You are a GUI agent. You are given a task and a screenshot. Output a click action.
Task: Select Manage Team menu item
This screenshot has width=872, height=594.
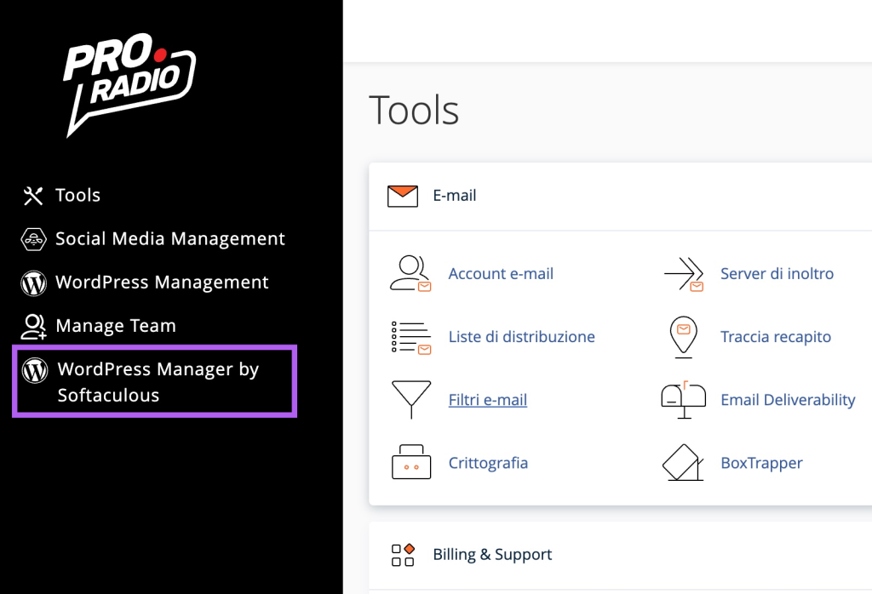pyautogui.click(x=115, y=326)
